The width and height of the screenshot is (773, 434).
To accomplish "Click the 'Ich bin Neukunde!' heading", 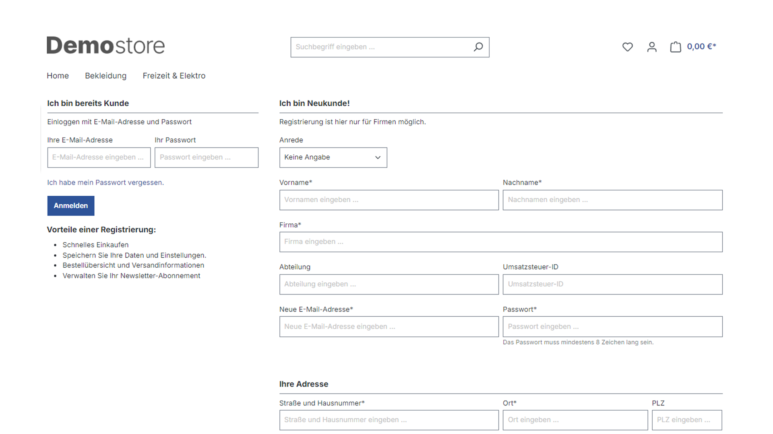I will click(x=314, y=103).
